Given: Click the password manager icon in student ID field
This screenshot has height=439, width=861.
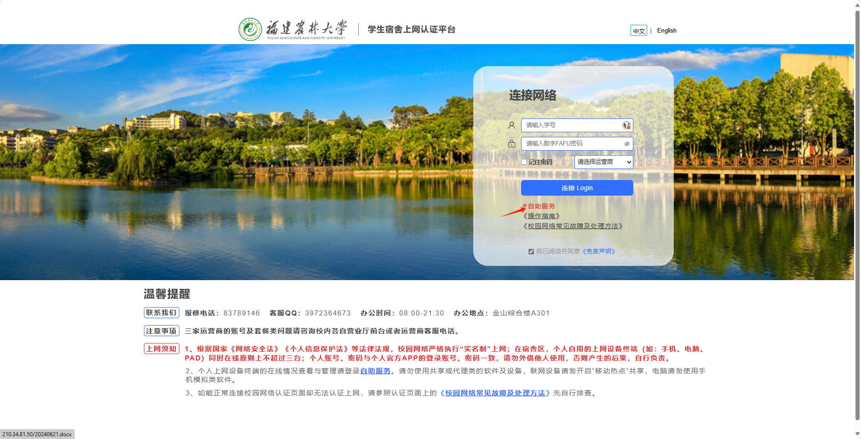Looking at the screenshot, I should pyautogui.click(x=626, y=125).
